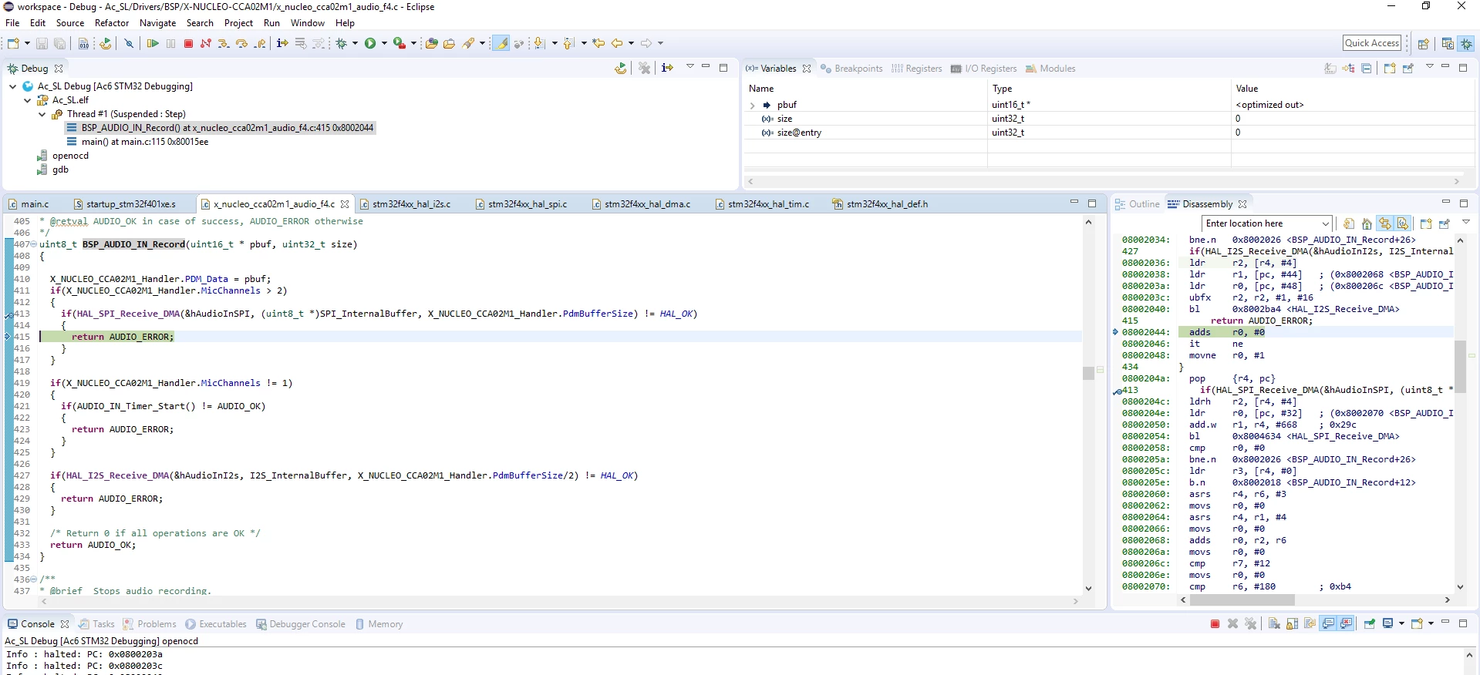This screenshot has width=1480, height=675.
Task: Open dropdown arrow next to Debug bug icon
Action: (355, 43)
